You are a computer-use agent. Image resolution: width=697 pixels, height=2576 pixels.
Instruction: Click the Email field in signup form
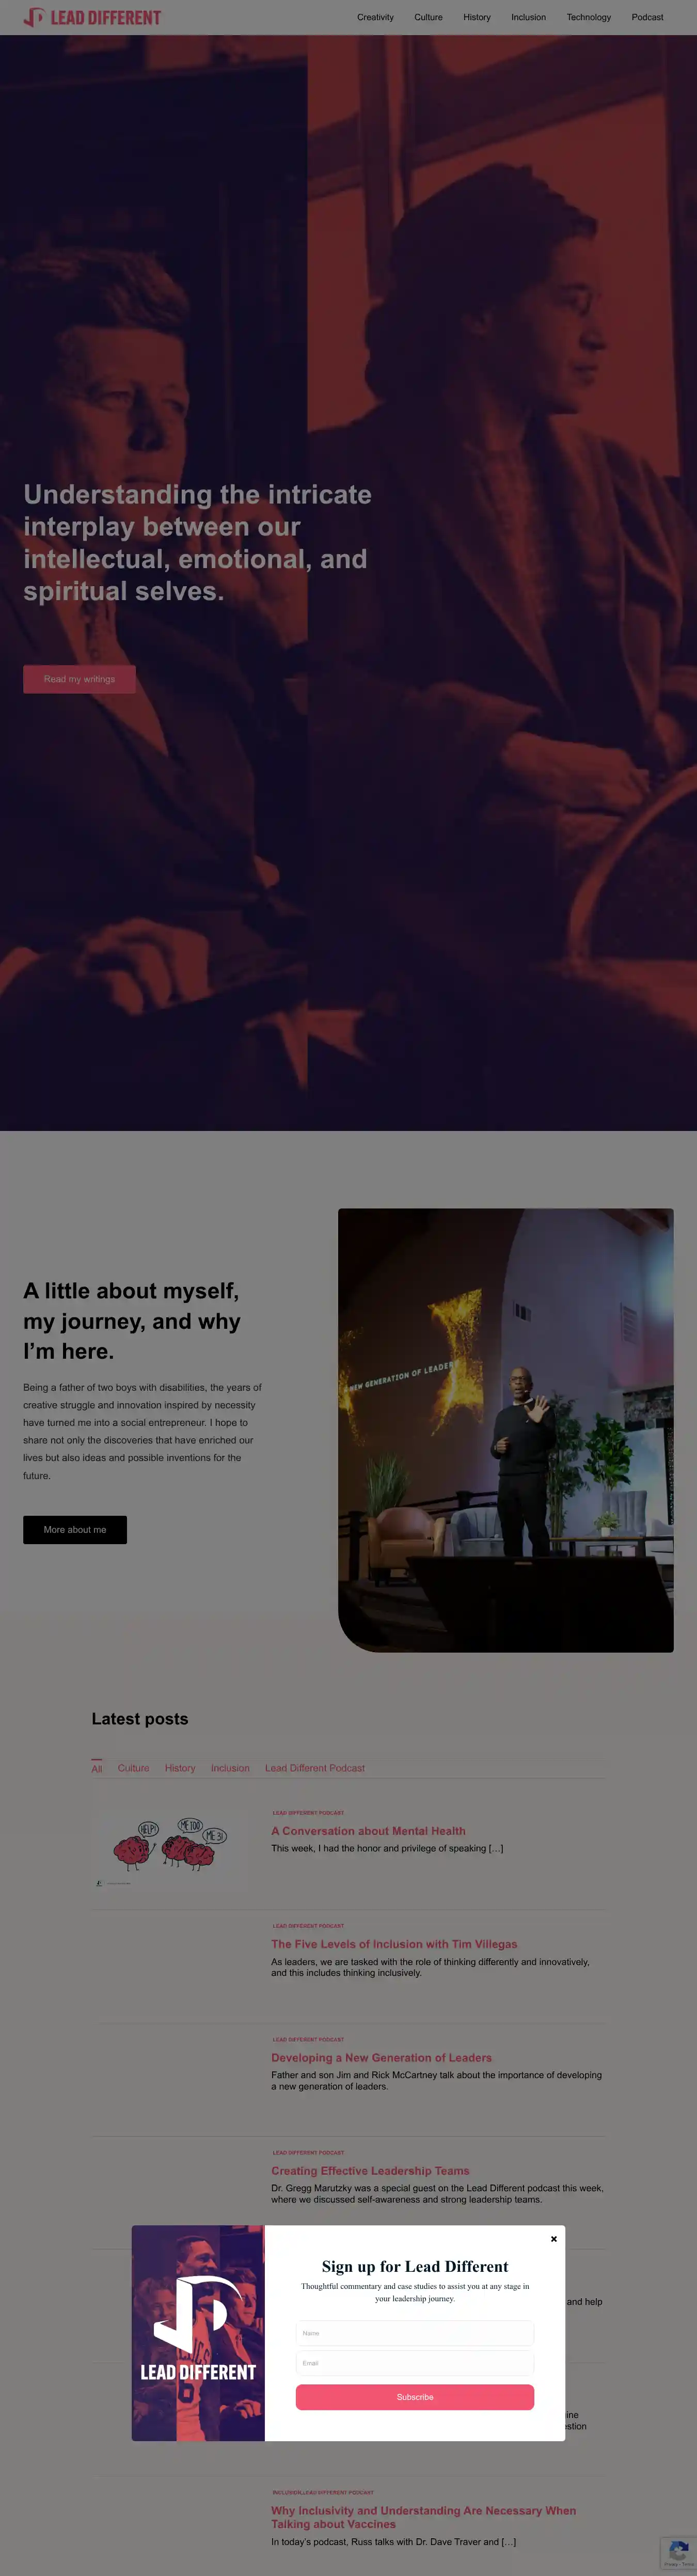pos(414,2363)
